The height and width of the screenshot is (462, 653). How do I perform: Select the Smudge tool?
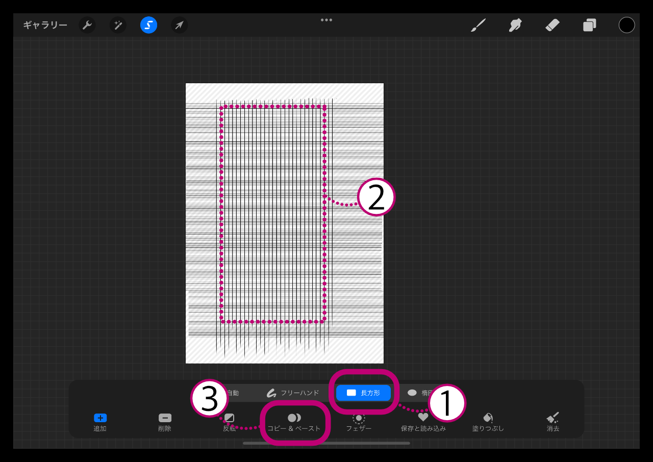(515, 25)
